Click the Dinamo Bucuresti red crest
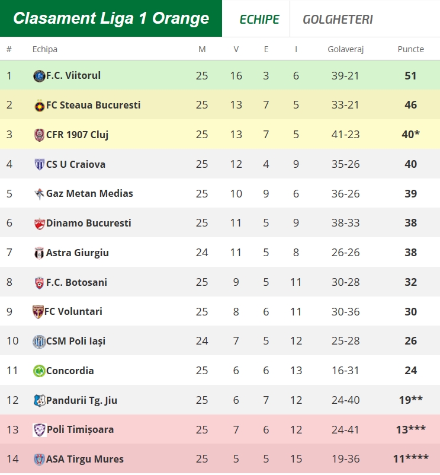The width and height of the screenshot is (440, 475). pyautogui.click(x=39, y=224)
